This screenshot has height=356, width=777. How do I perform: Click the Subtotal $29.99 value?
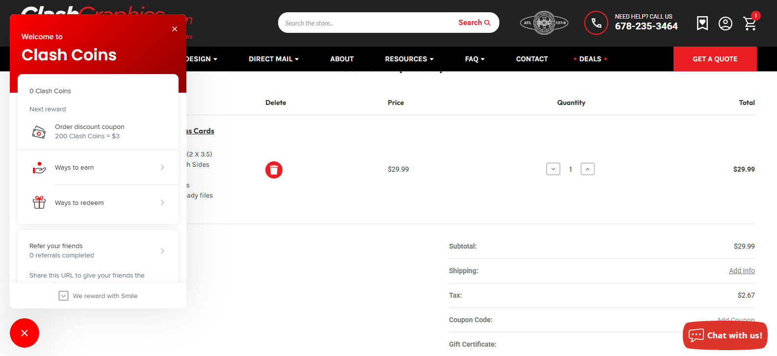coord(744,246)
